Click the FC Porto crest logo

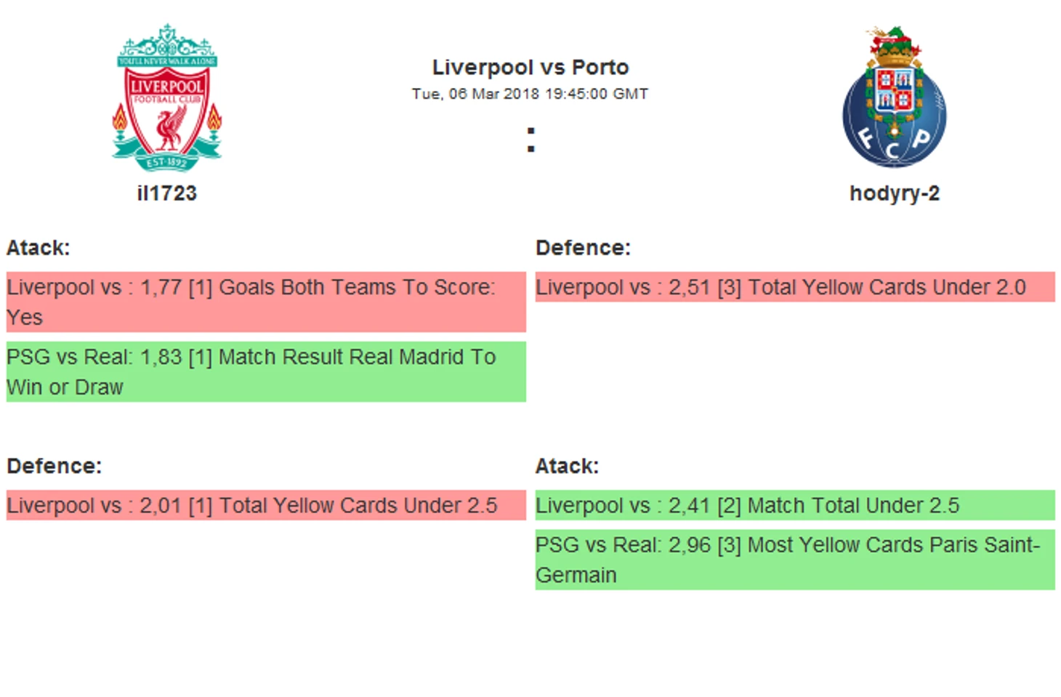pyautogui.click(x=895, y=97)
